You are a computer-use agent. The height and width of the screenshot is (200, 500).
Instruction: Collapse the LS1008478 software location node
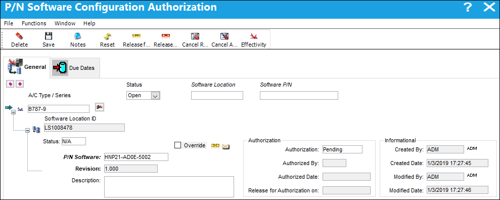tap(28, 130)
